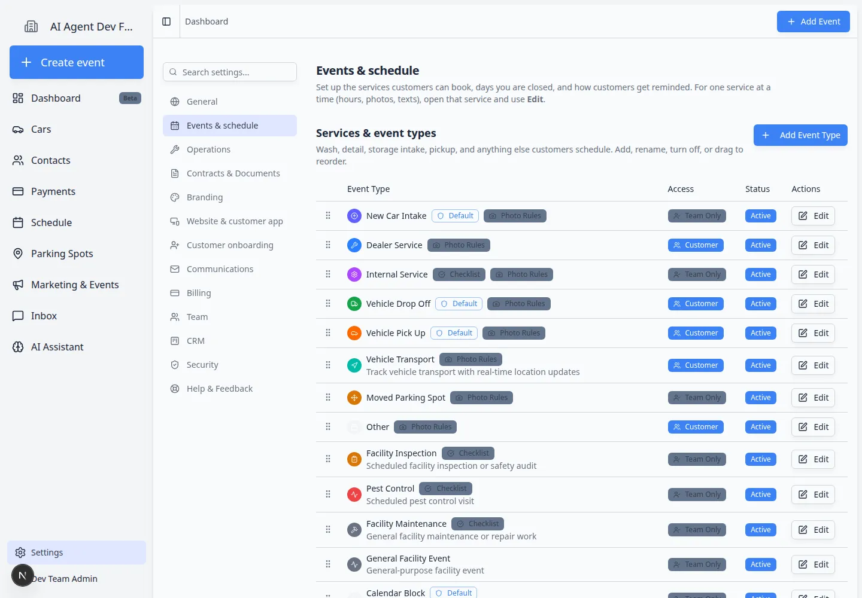Click the purple Internal Service icon
The width and height of the screenshot is (862, 598).
click(x=354, y=274)
